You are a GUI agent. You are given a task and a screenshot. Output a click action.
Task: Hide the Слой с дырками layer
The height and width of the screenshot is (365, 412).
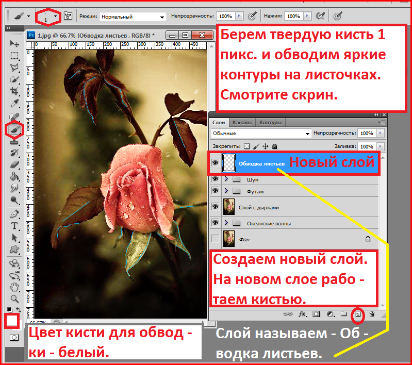click(215, 207)
